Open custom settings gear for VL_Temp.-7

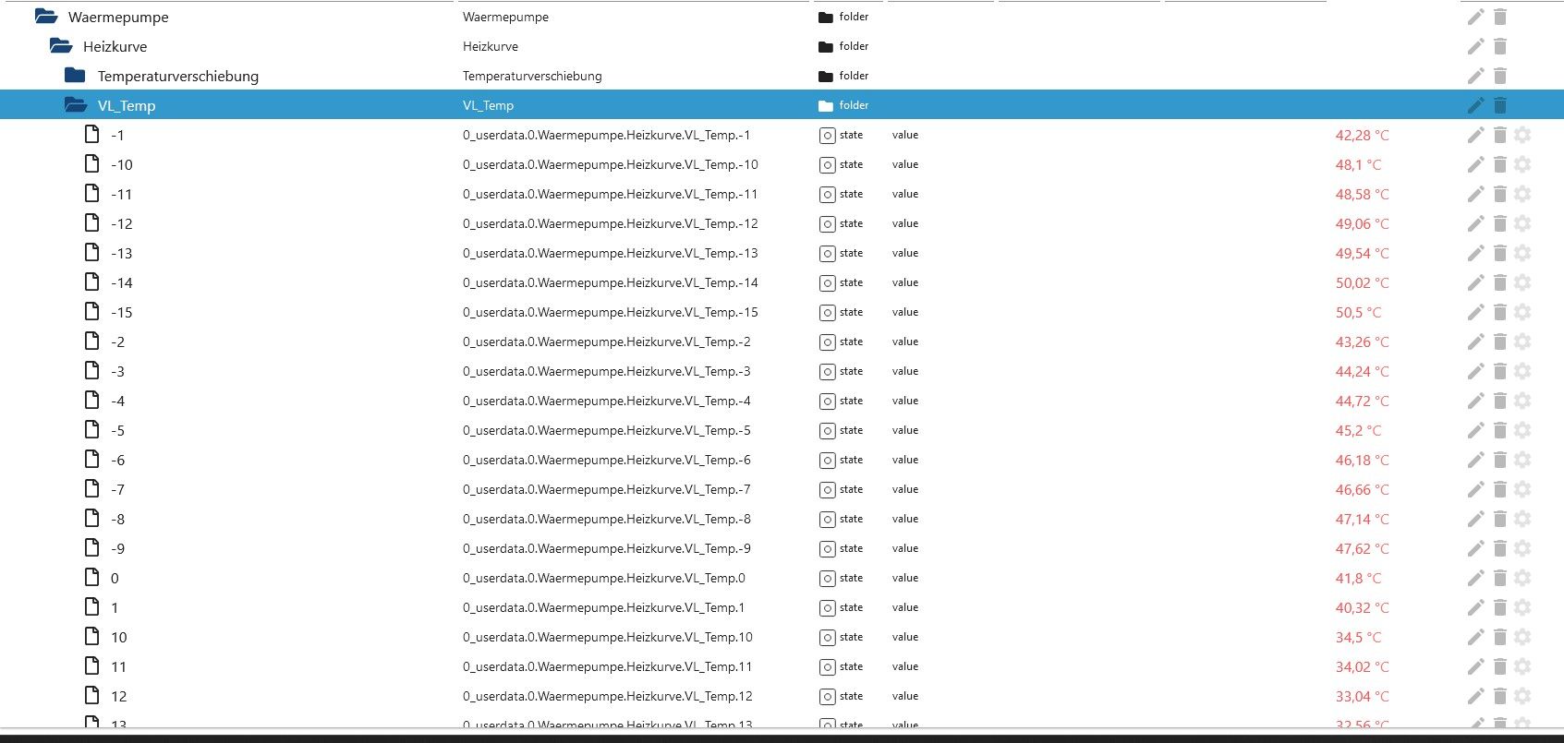[x=1522, y=489]
